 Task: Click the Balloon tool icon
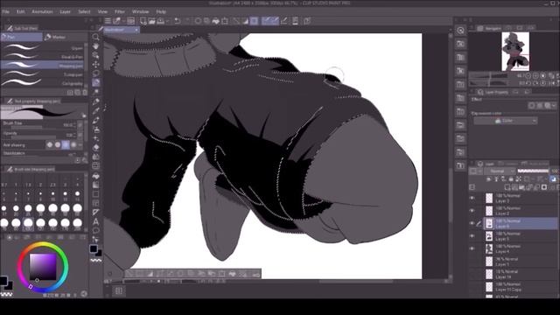tap(95, 230)
